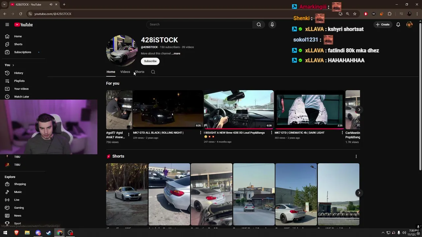Expand channel description with ...more
The width and height of the screenshot is (422, 237).
click(176, 53)
